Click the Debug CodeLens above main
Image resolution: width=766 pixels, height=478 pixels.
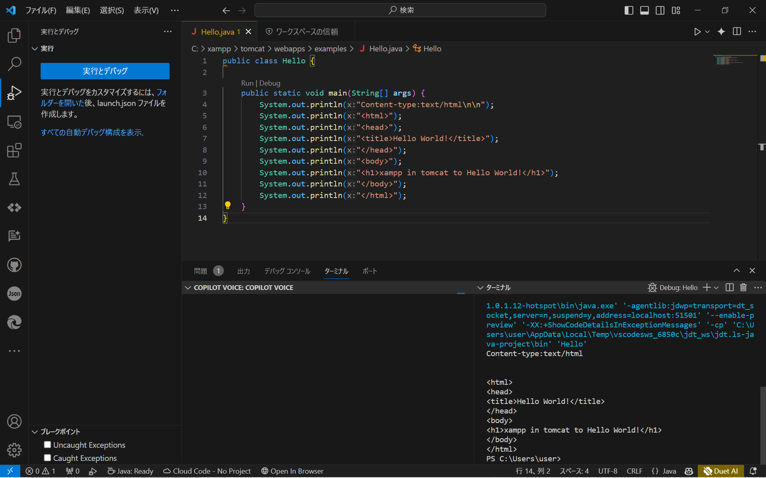(270, 83)
